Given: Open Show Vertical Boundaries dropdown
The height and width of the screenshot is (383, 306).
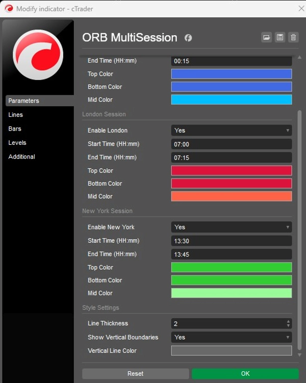Looking at the screenshot, I should [x=232, y=337].
